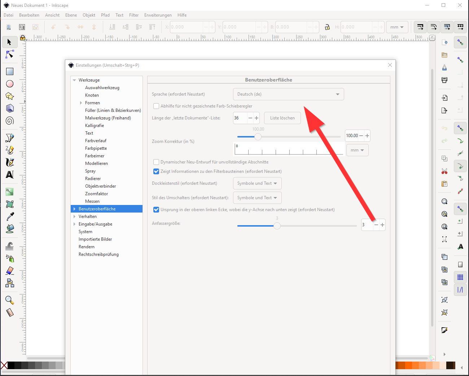Close the Einstellungen dialog
Viewport: 469px width, 376px height.
[x=390, y=65]
